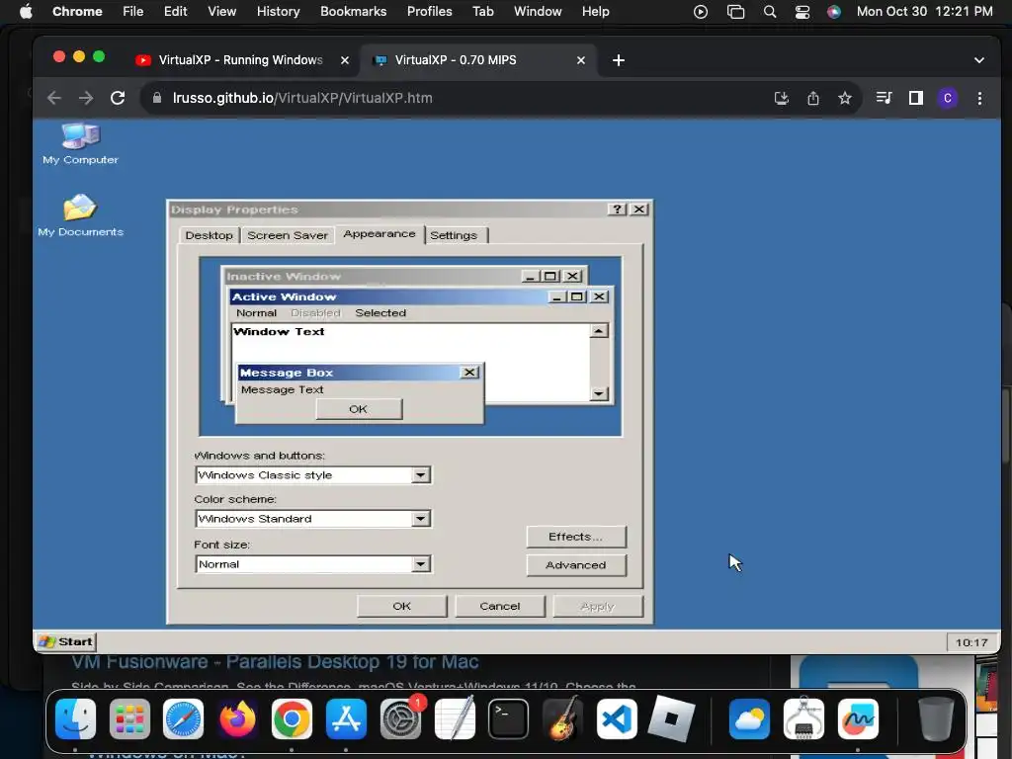Bookmark this page with the star icon
The width and height of the screenshot is (1012, 759).
point(845,98)
